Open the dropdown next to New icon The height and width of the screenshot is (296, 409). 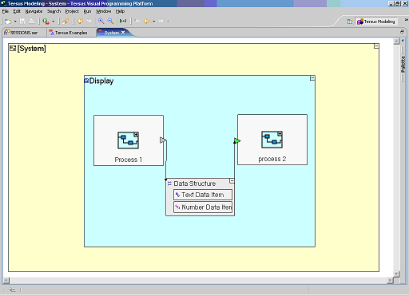coord(15,22)
